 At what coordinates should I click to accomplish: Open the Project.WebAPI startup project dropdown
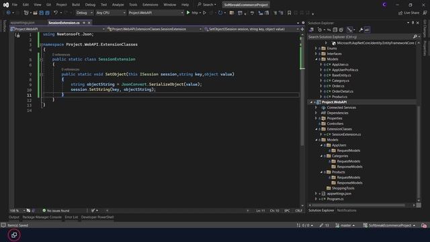pos(156,13)
